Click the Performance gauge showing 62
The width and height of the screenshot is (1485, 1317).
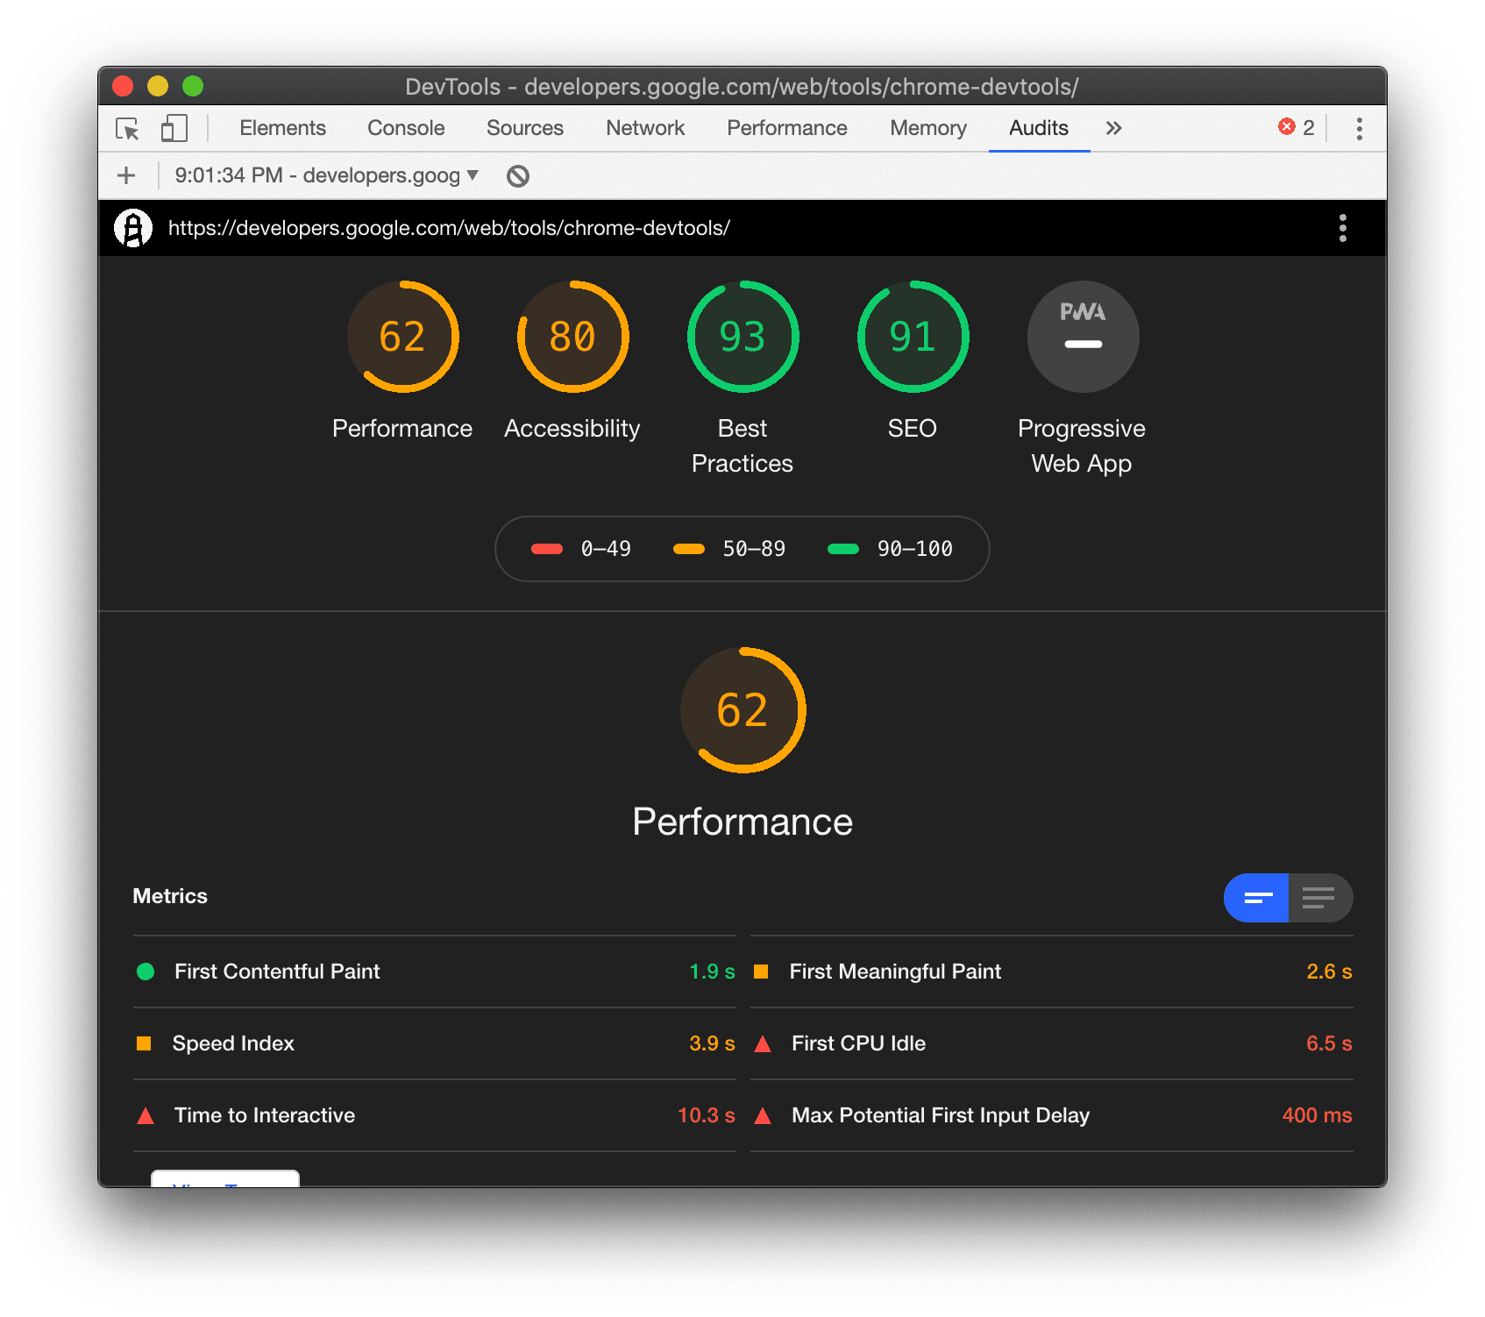click(x=403, y=337)
